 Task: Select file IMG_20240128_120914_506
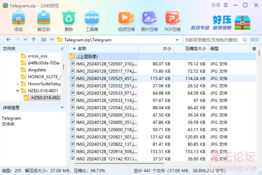click(x=162, y=151)
